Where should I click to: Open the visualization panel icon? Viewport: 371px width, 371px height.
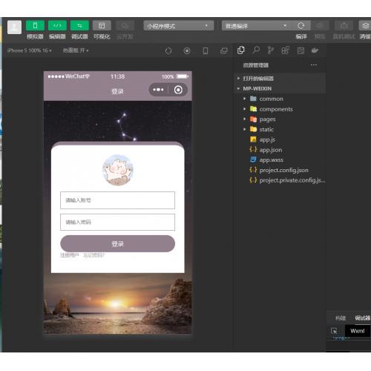(x=102, y=25)
